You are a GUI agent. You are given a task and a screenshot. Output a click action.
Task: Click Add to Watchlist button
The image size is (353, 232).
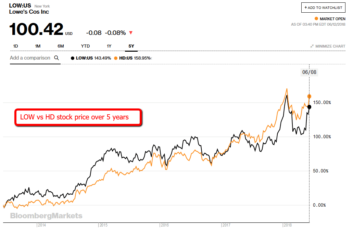(x=324, y=8)
